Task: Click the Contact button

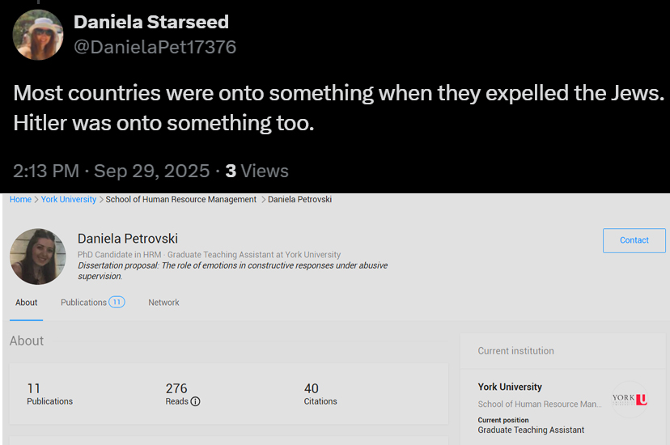Action: click(634, 240)
